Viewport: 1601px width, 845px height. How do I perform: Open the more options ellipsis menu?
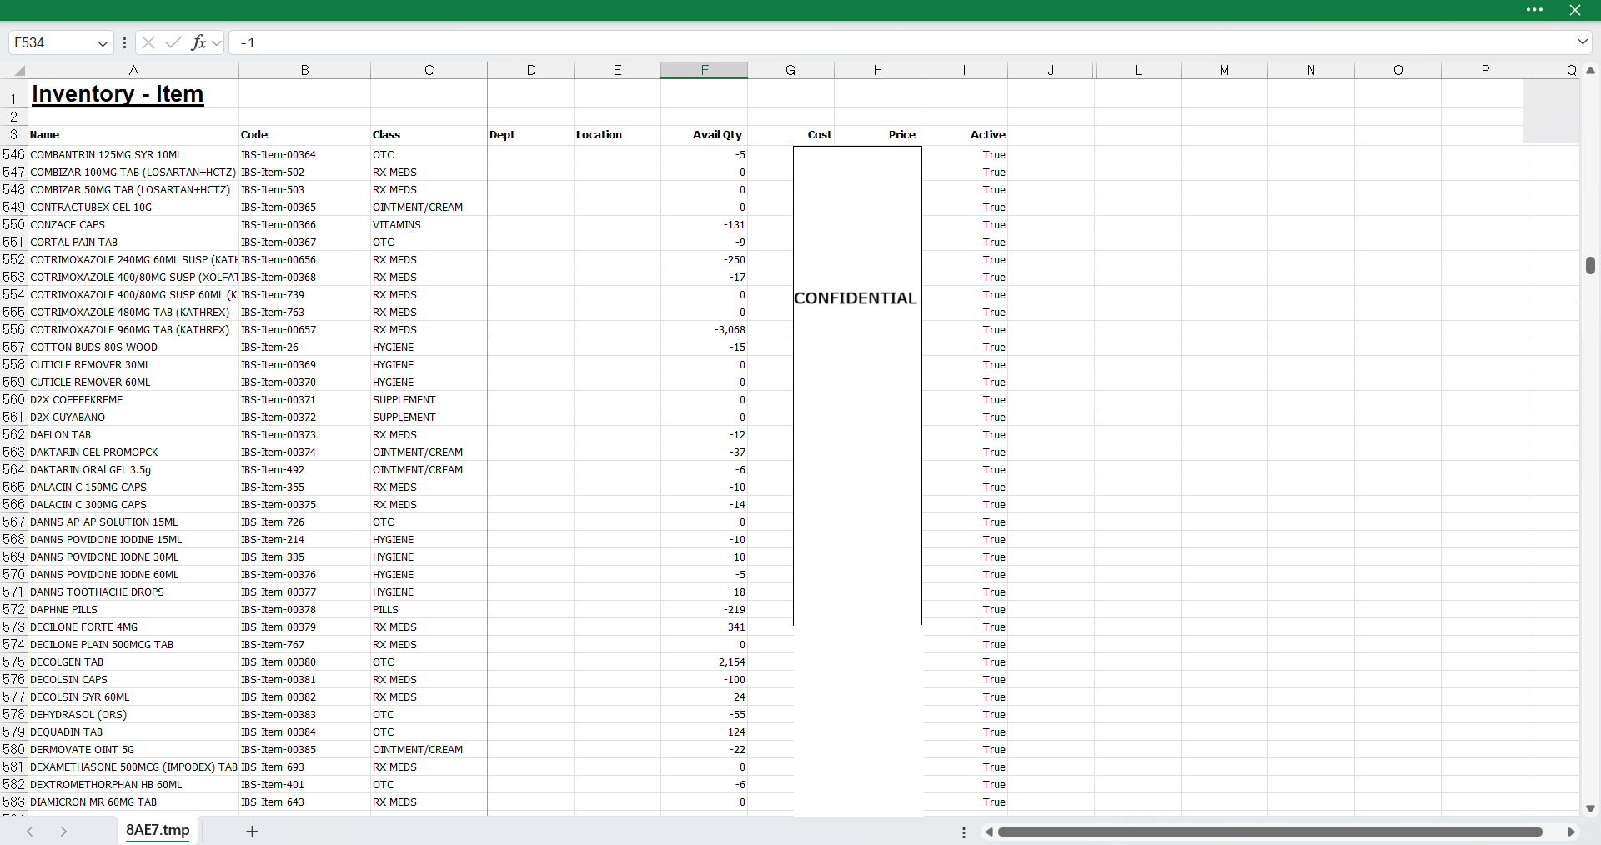(x=1534, y=10)
